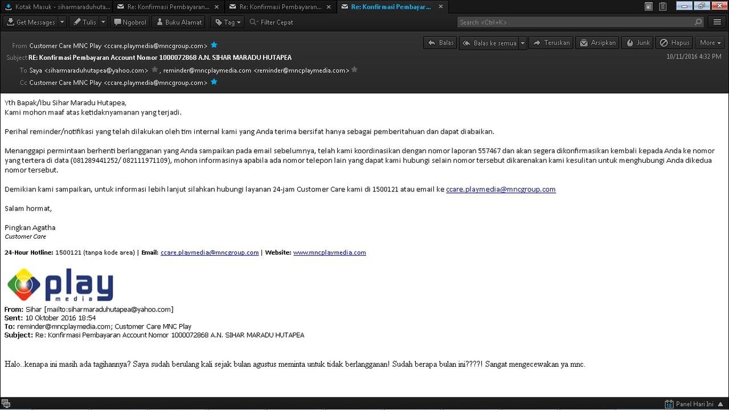Click Get Messages button
The height and width of the screenshot is (410, 729).
point(31,22)
